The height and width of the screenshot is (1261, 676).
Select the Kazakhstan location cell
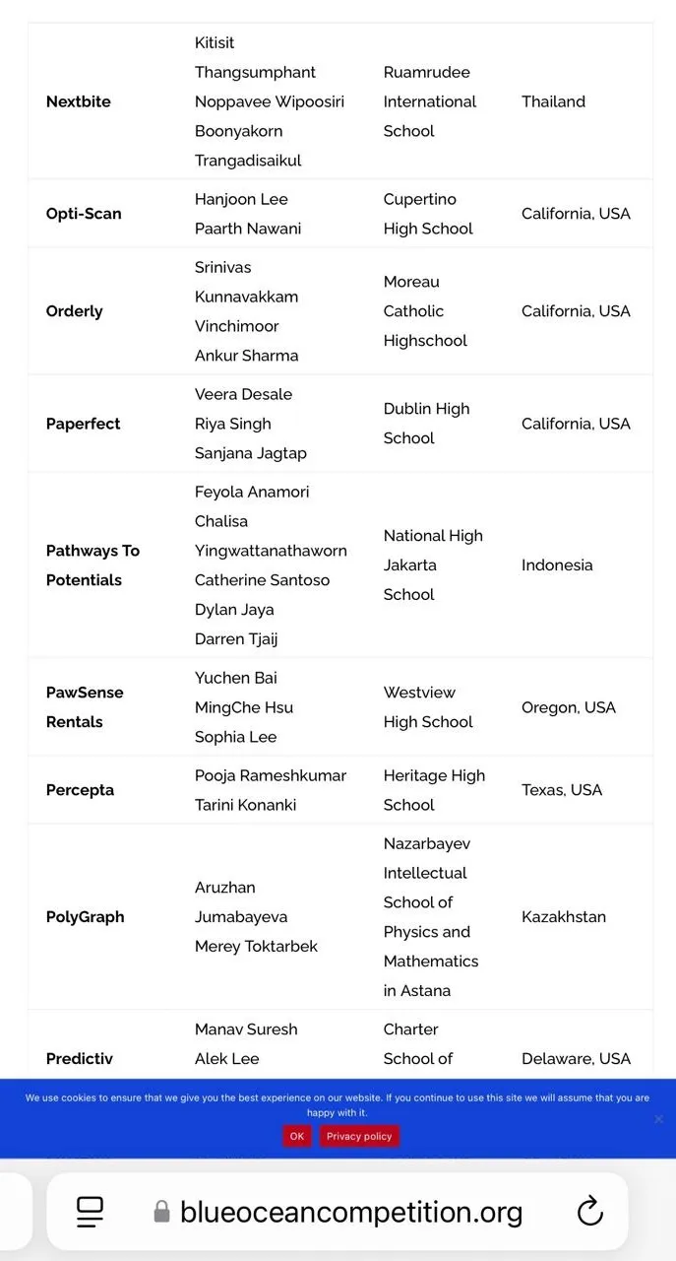tap(564, 917)
